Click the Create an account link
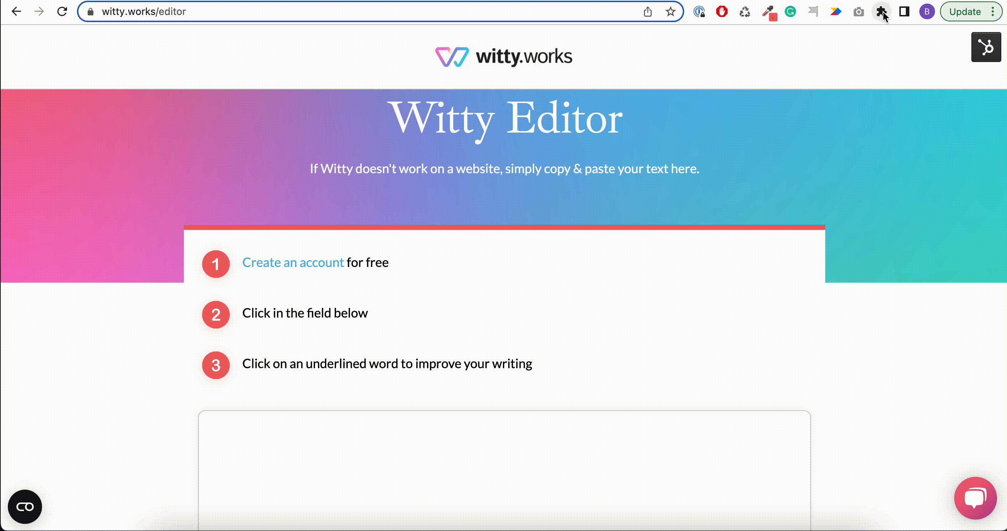This screenshot has height=531, width=1007. (293, 262)
